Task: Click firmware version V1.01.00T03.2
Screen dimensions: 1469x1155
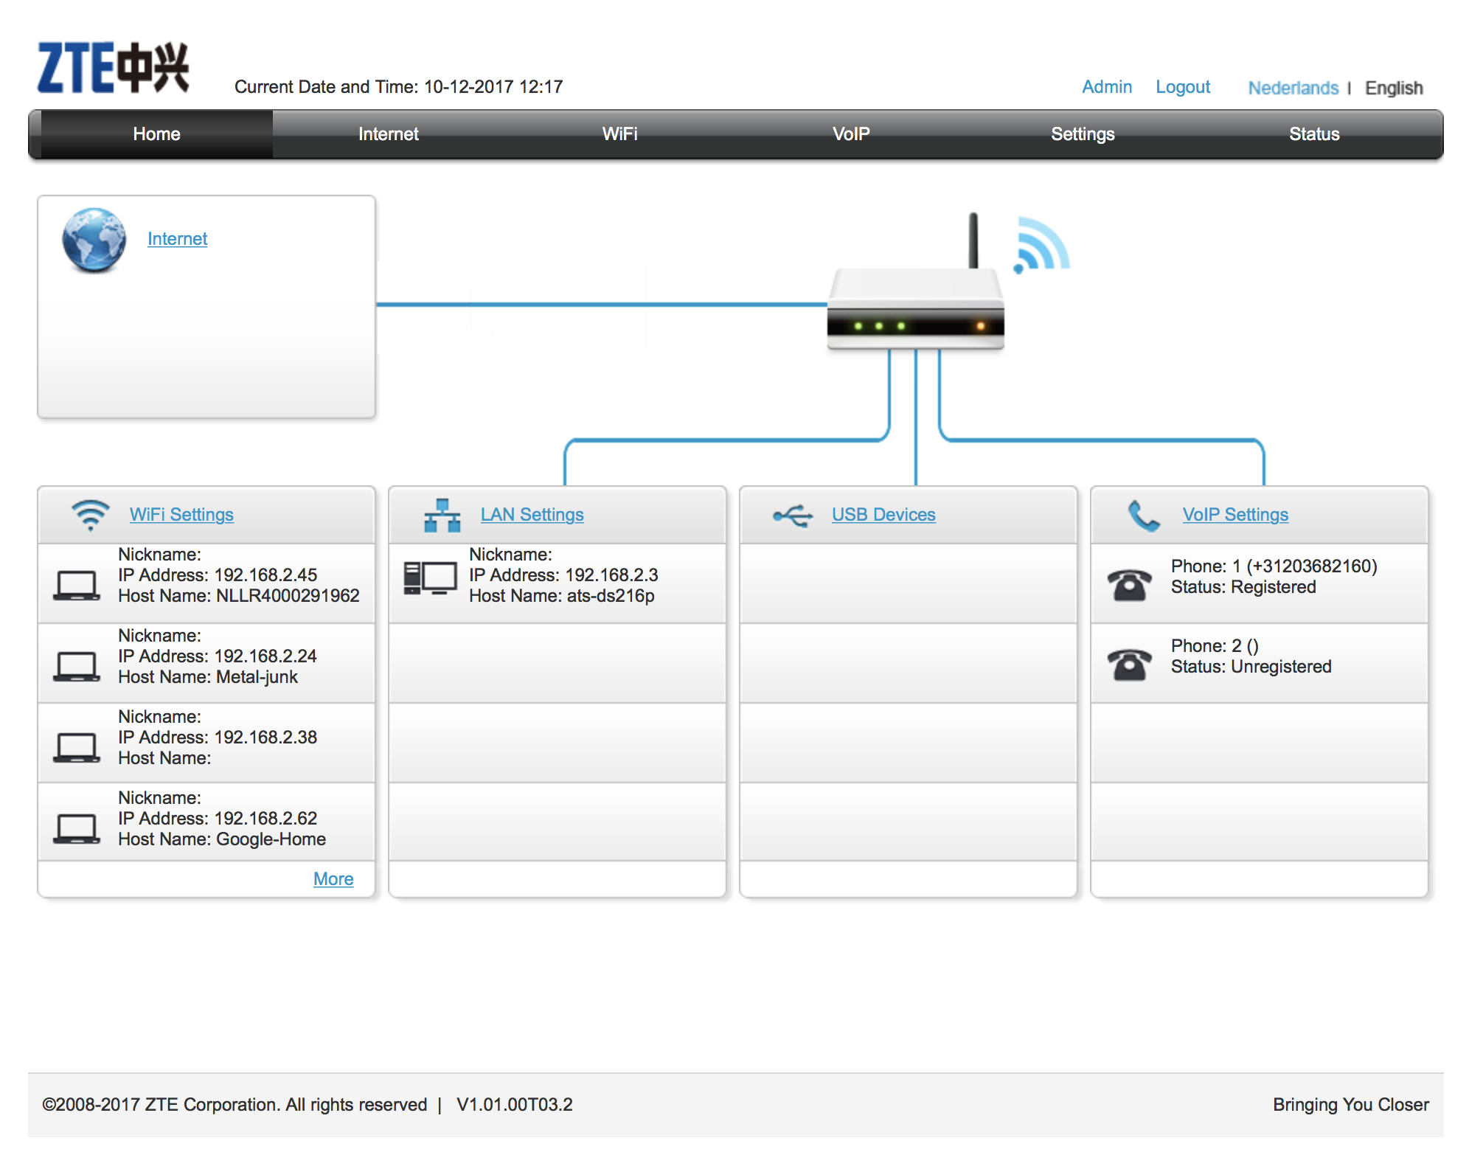Action: 515,1105
